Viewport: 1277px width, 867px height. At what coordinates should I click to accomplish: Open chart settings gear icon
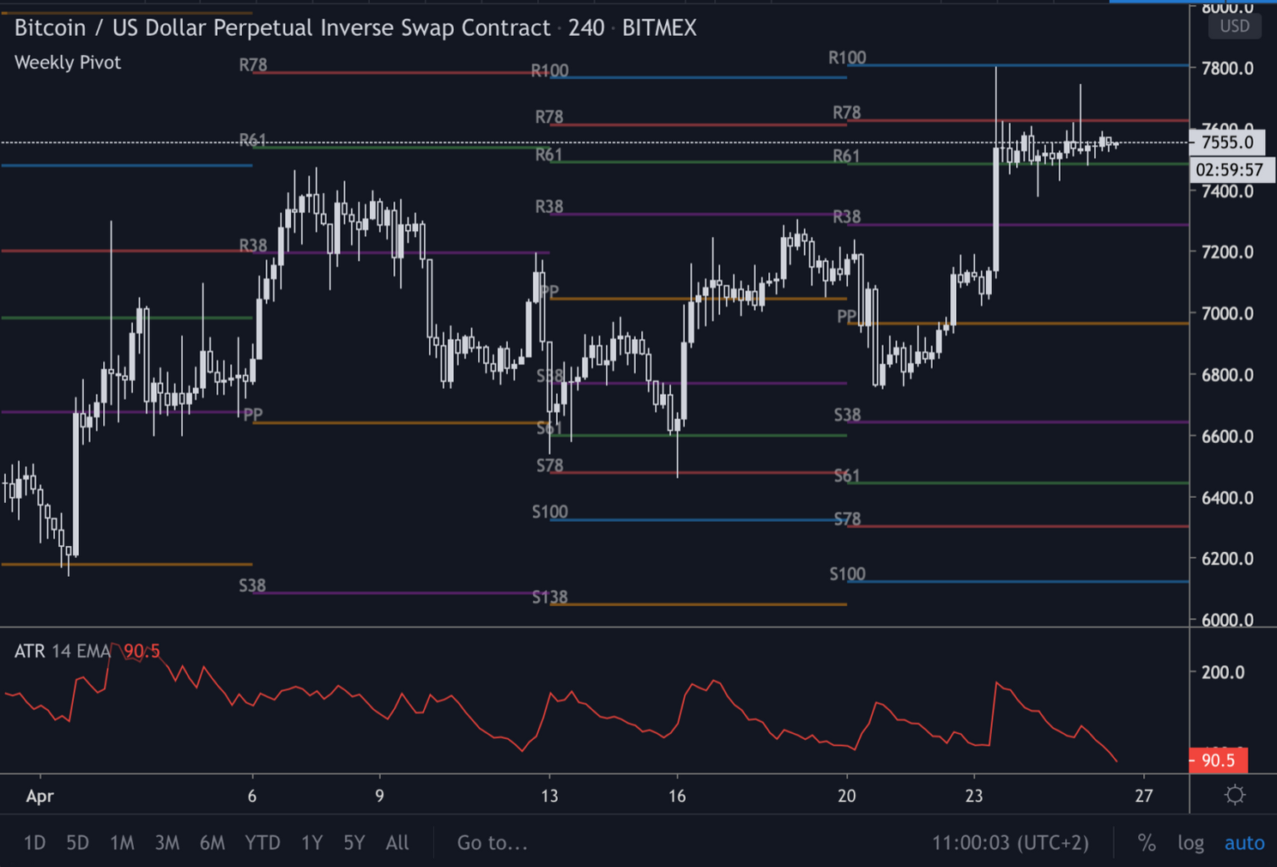click(x=1235, y=795)
